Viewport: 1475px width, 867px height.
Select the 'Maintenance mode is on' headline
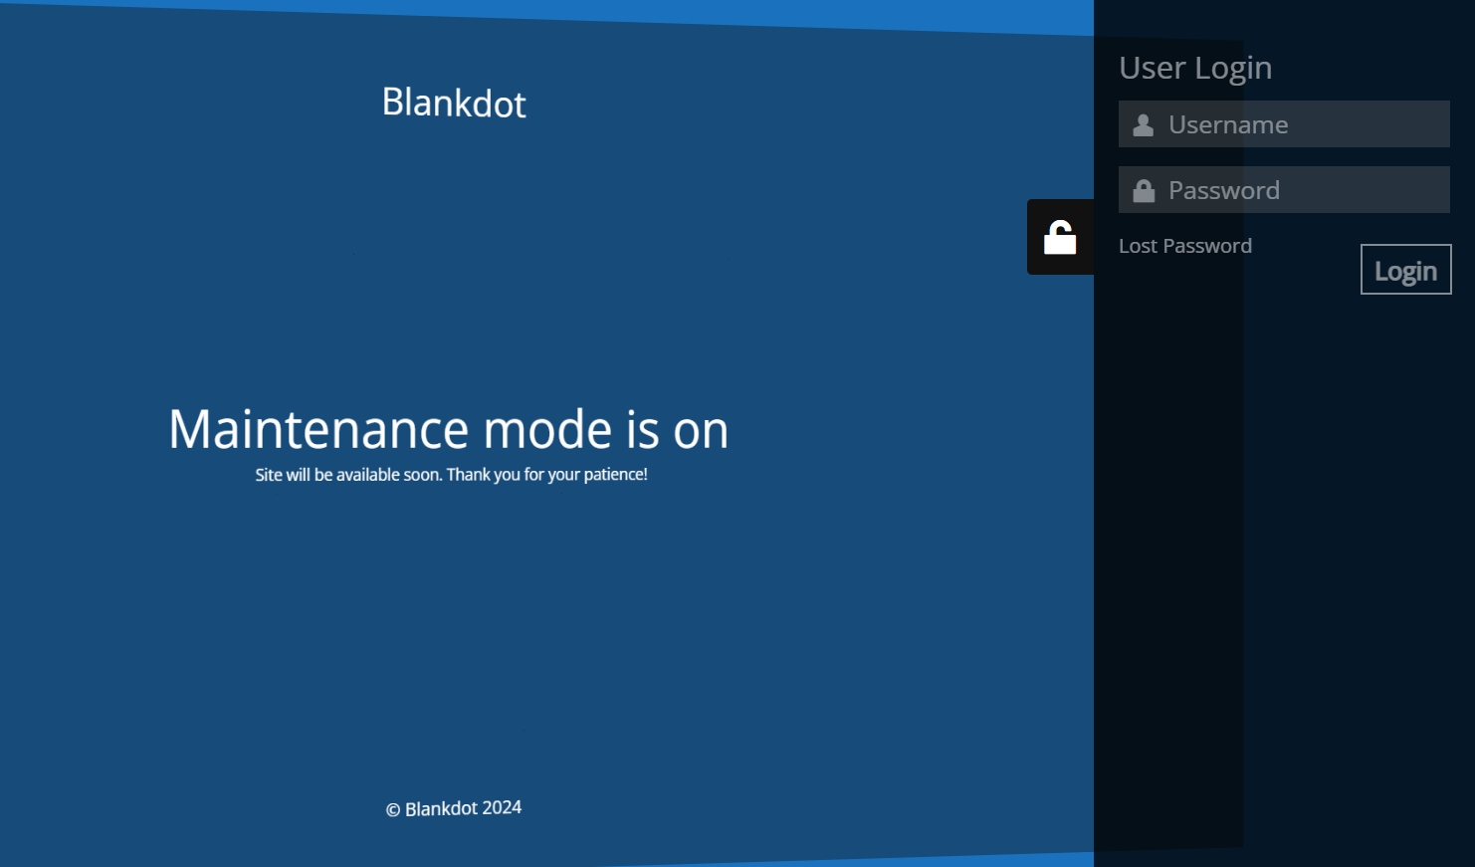448,429
